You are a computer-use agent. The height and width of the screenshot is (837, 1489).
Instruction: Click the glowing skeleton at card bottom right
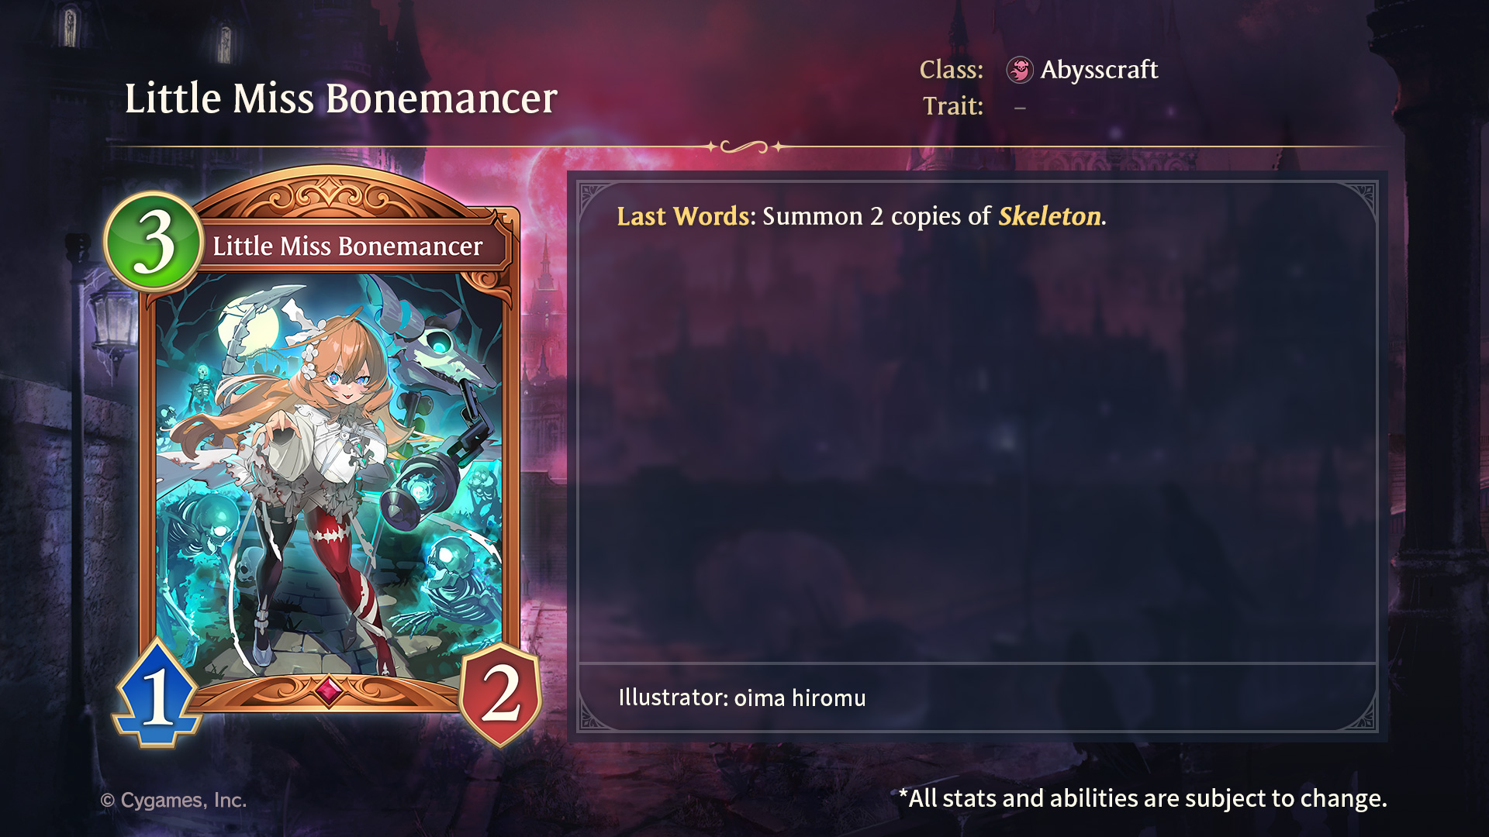pos(456,577)
